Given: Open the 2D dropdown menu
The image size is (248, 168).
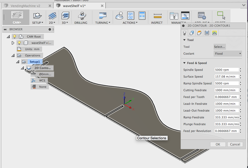Looking at the screenshot, I should [52, 23].
